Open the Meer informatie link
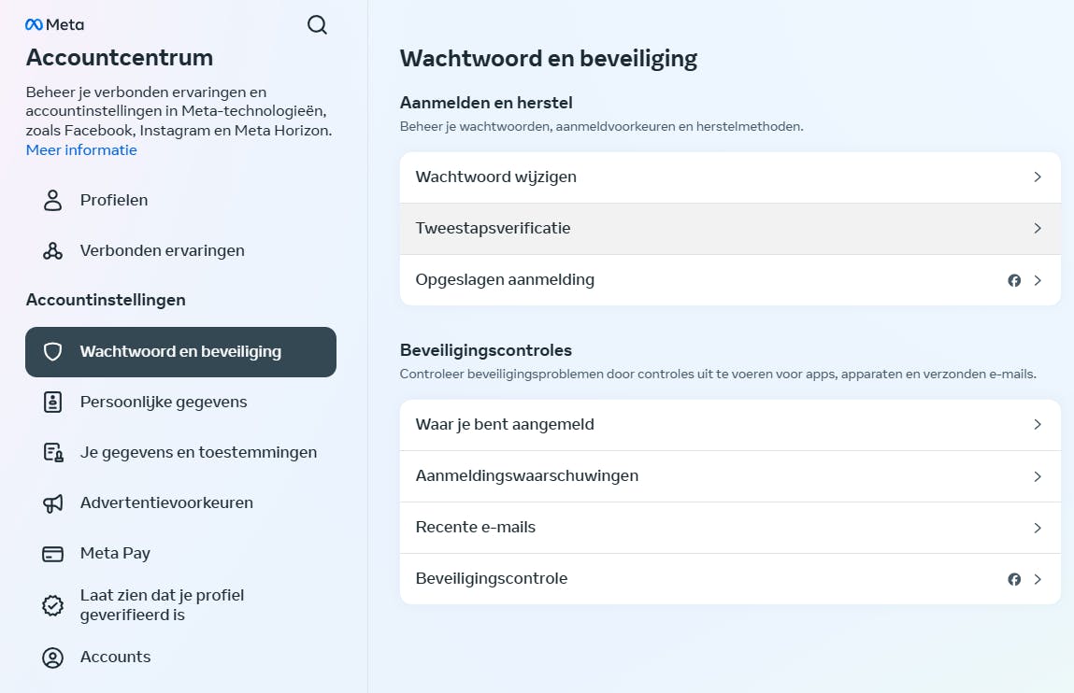The image size is (1074, 693). coord(81,150)
